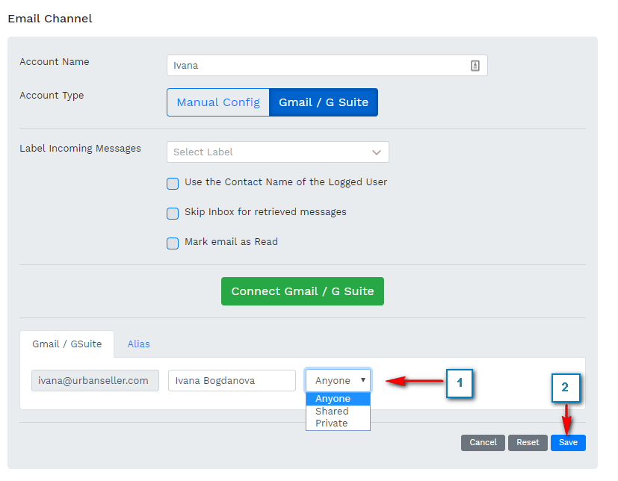The height and width of the screenshot is (481, 618).
Task: Click the Anyone visibility dropdown box
Action: coord(338,380)
